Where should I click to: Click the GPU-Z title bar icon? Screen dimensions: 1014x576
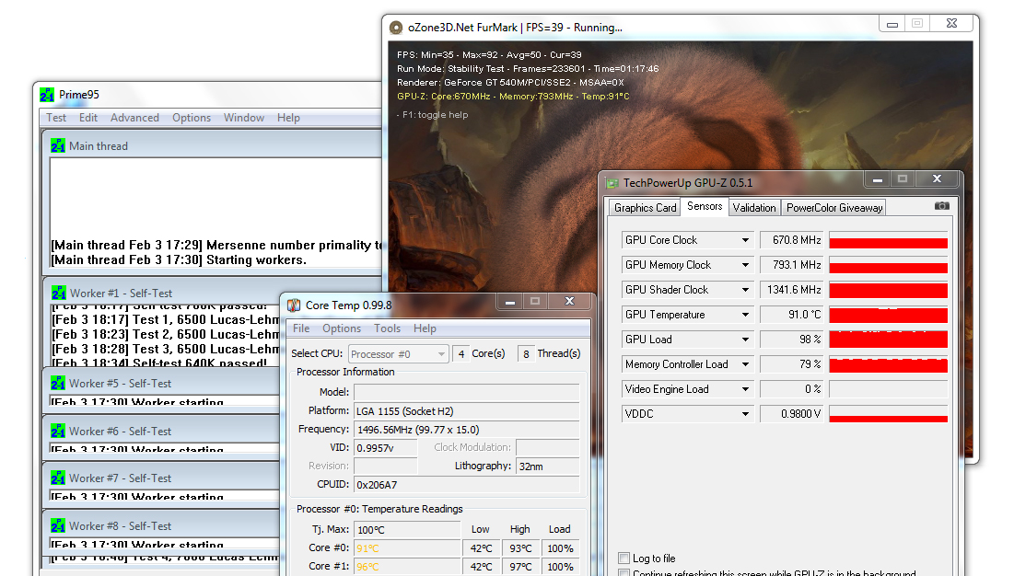612,183
